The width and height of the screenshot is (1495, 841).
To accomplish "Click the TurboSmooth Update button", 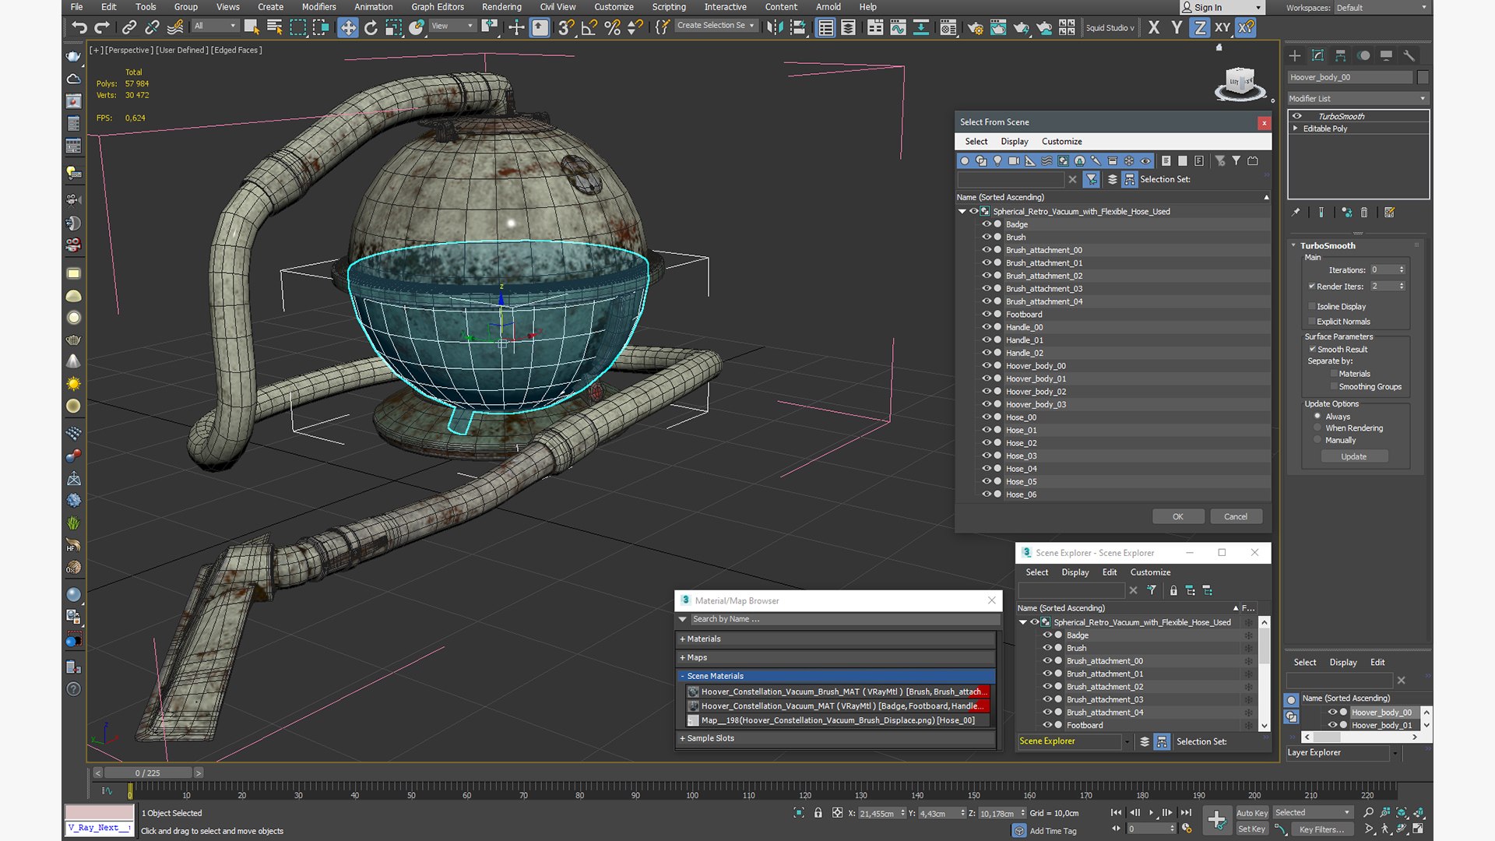I will (1353, 457).
